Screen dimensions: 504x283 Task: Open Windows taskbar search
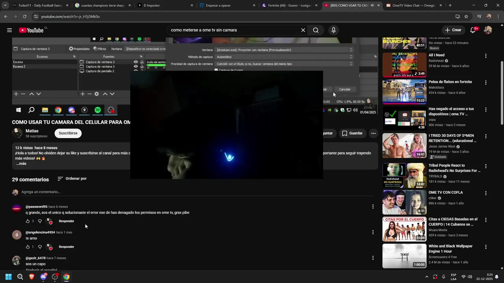pos(20,277)
